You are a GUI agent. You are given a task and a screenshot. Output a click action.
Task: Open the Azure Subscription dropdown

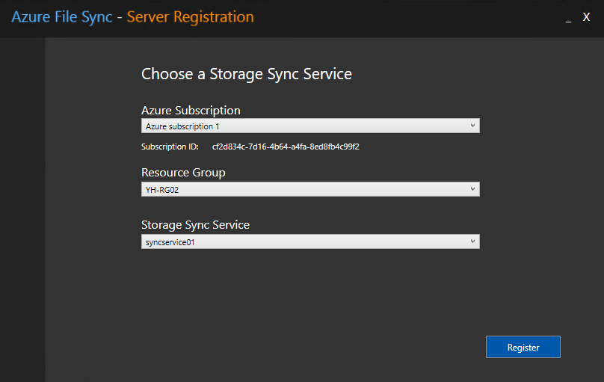pos(310,126)
